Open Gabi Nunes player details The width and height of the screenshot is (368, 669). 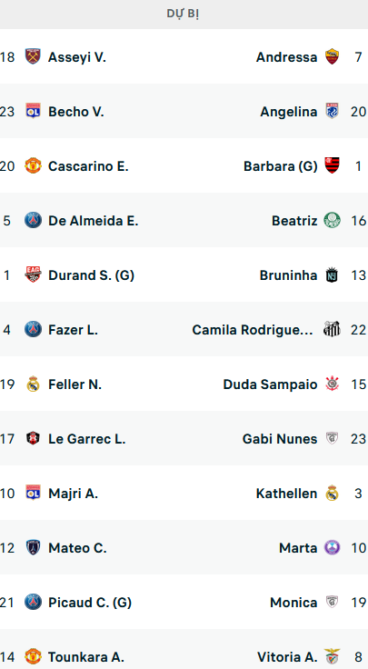tap(280, 439)
